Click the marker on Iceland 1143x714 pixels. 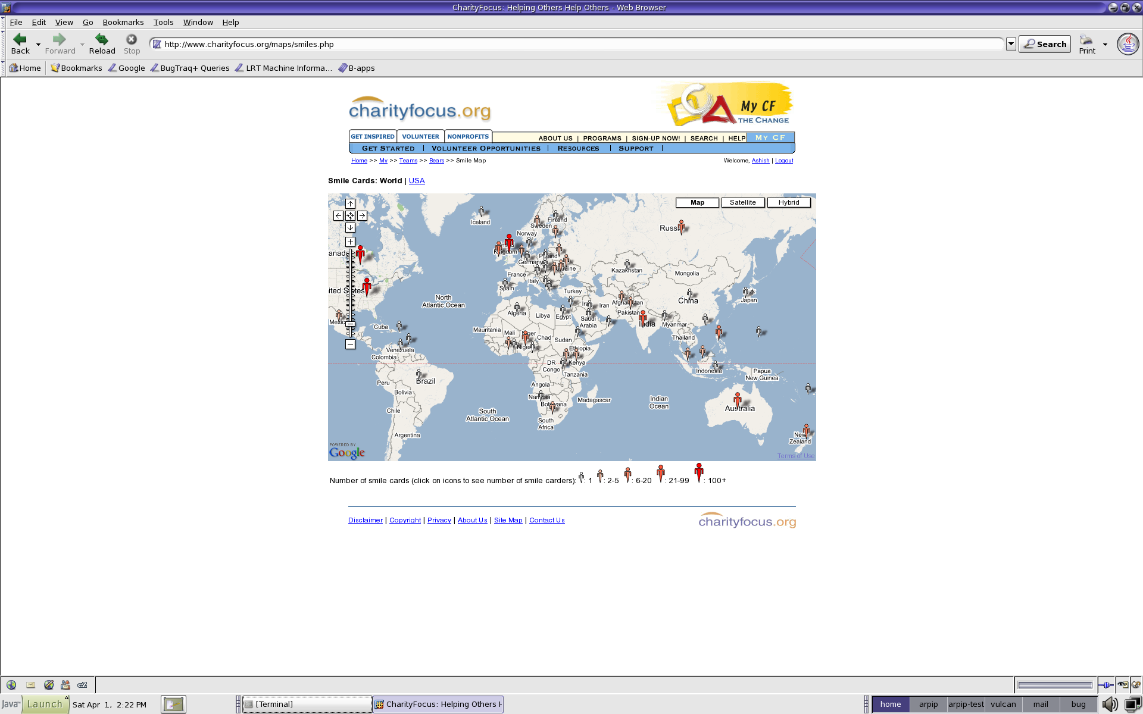(481, 211)
